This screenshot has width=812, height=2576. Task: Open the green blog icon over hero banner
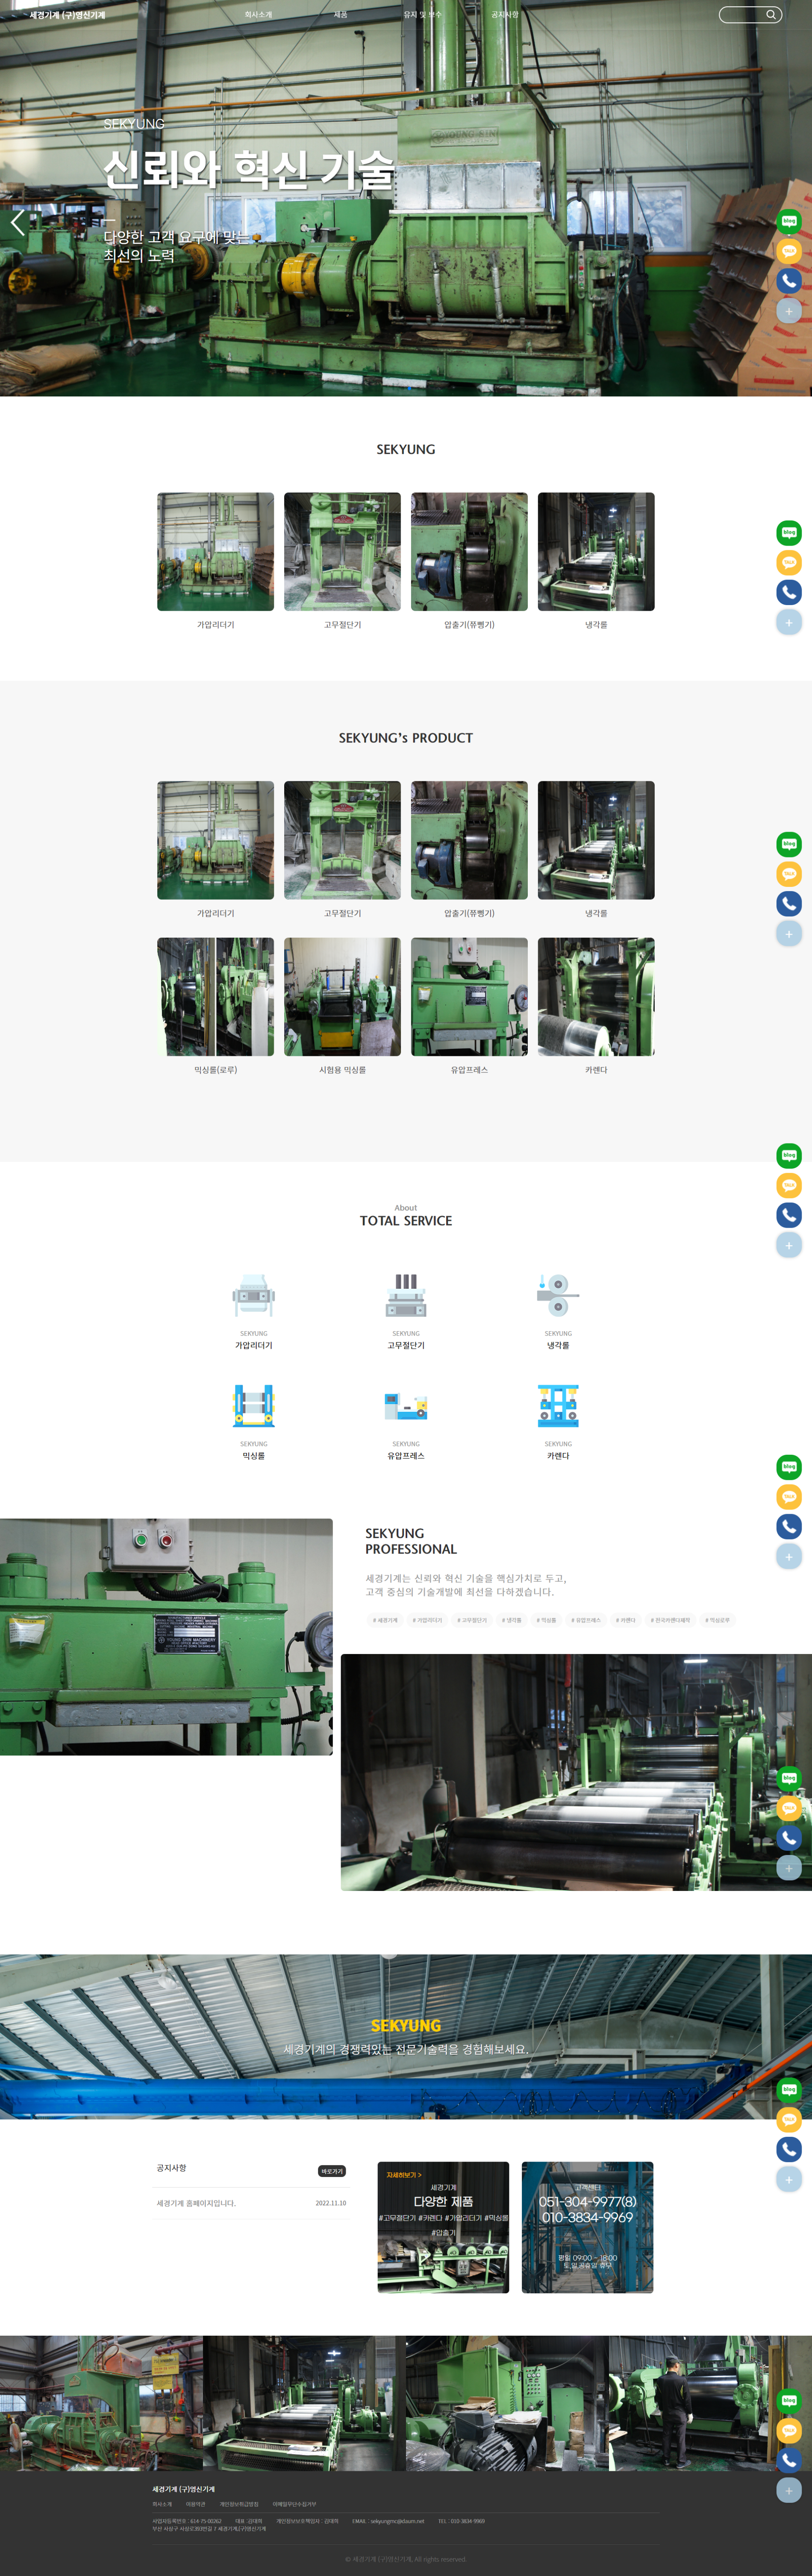click(789, 221)
